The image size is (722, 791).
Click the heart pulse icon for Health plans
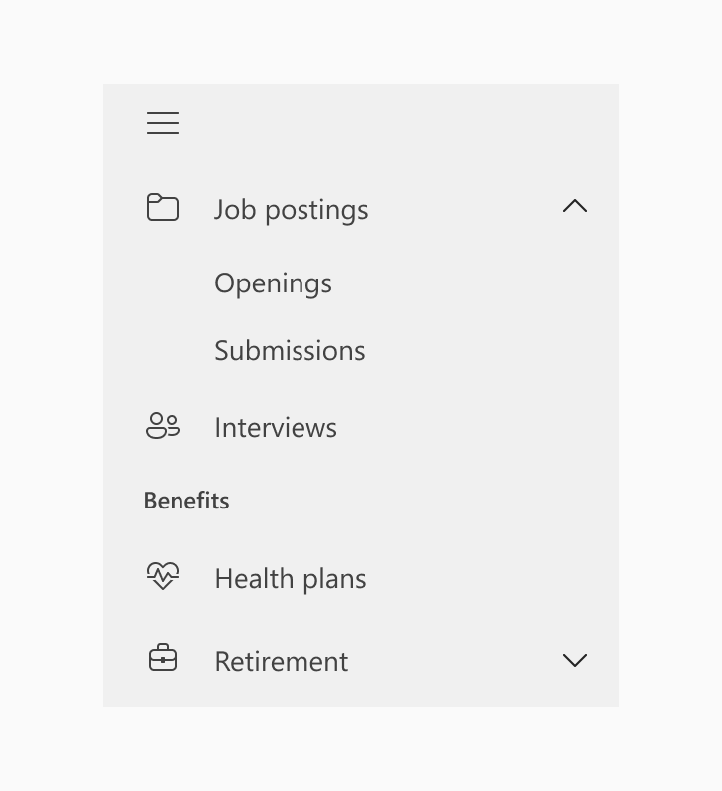[163, 576]
